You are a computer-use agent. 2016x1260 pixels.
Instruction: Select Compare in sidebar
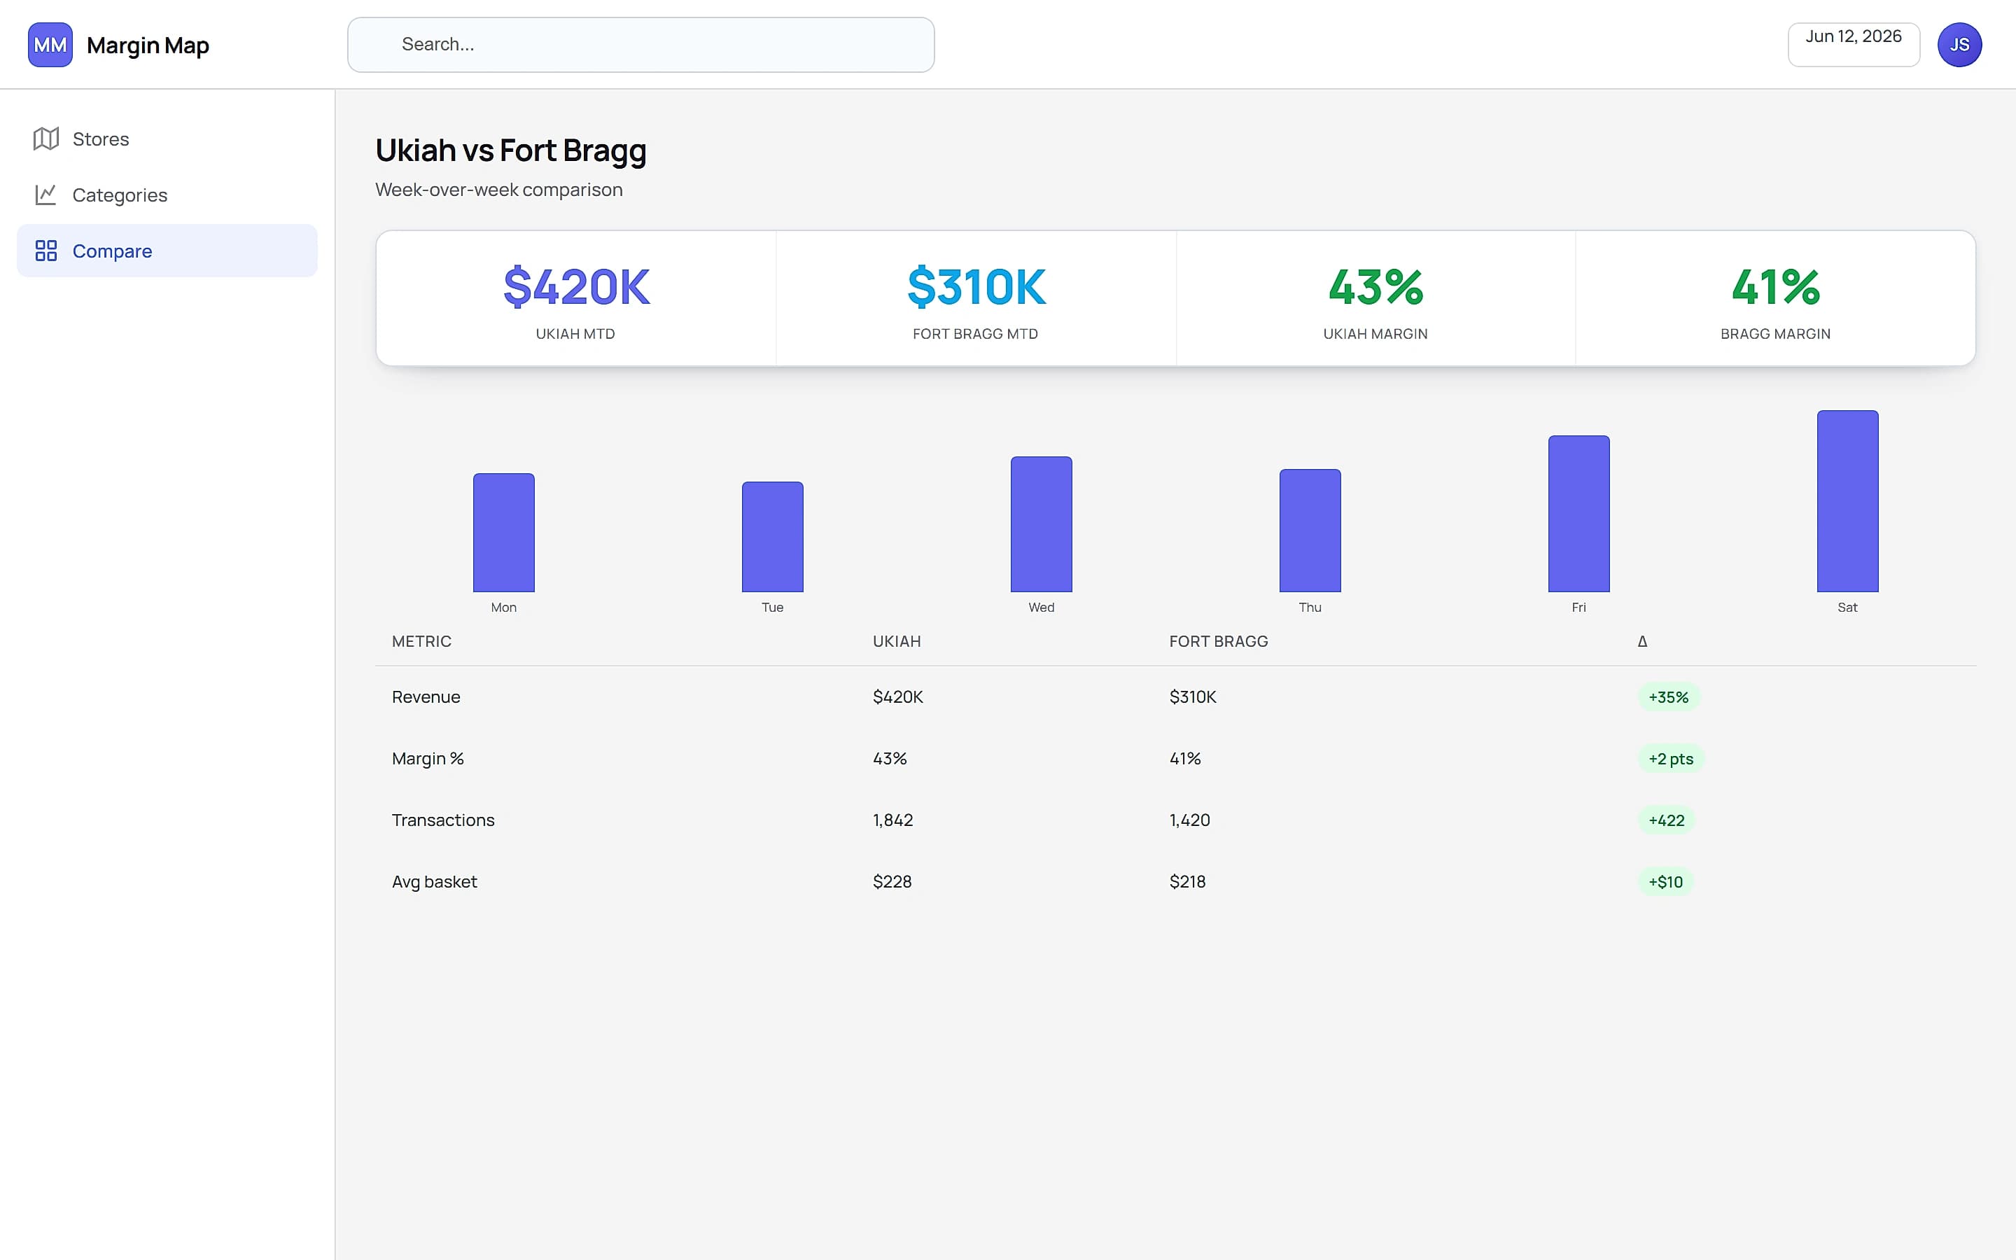[167, 250]
